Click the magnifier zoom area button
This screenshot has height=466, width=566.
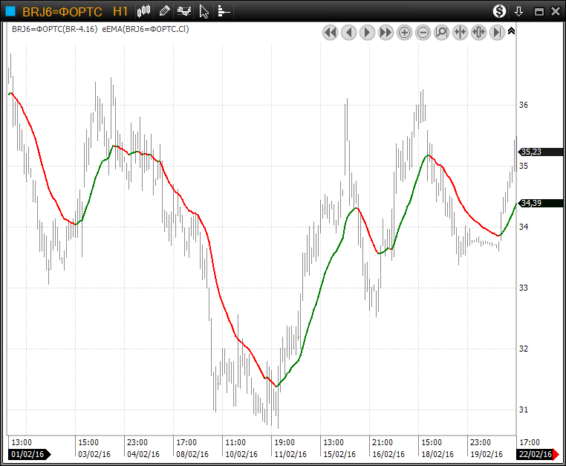441,32
